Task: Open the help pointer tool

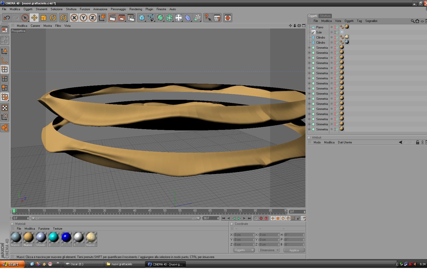Action: pyautogui.click(x=207, y=18)
